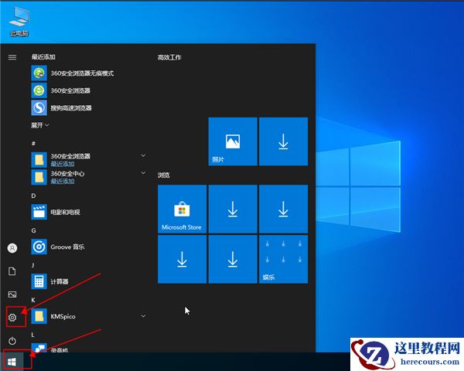
Task: Click the L letter section header
Action: point(32,335)
